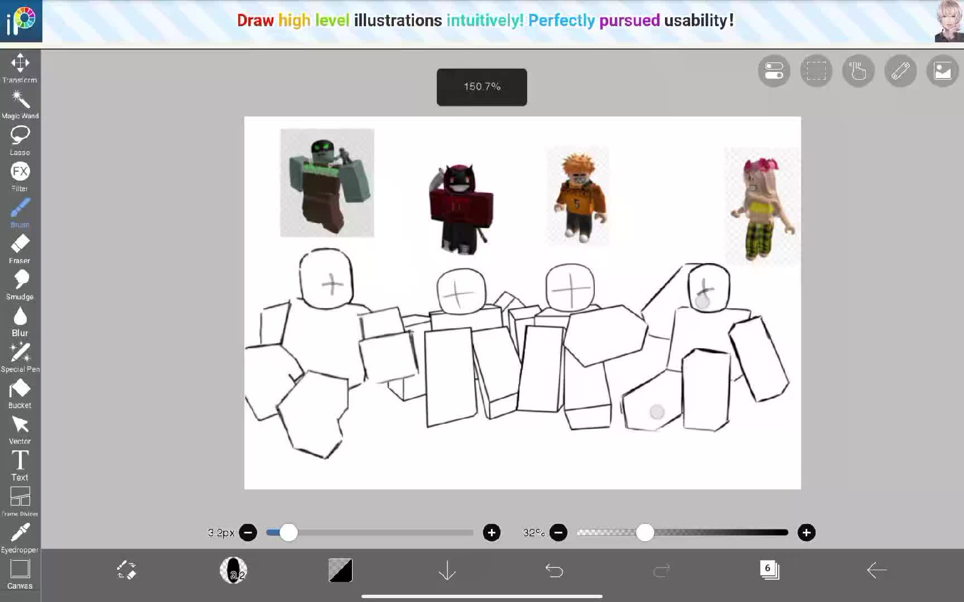This screenshot has width=964, height=602.
Task: Select the Magic Wand tool
Action: [x=20, y=105]
